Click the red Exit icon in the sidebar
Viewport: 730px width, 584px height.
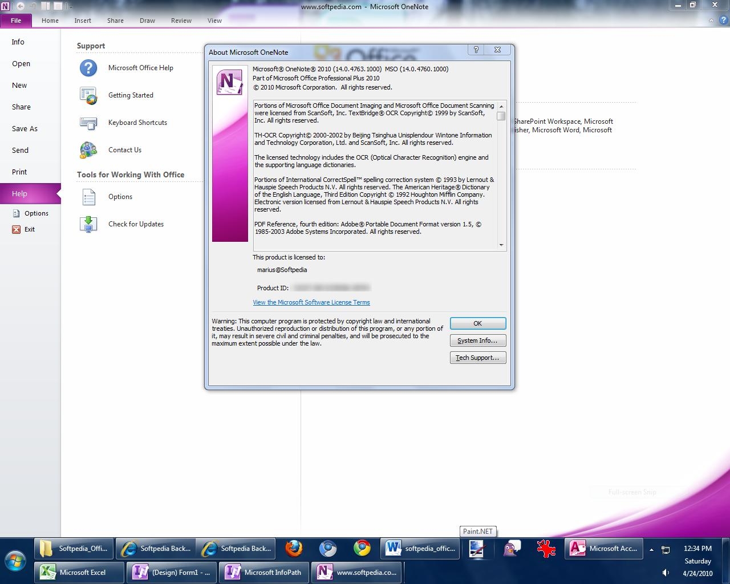(x=16, y=229)
